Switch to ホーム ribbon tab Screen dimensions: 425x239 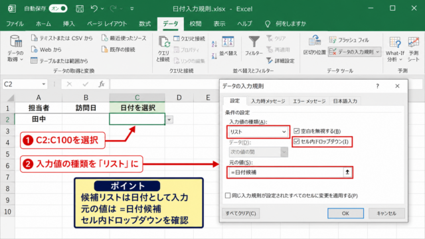pos(43,24)
